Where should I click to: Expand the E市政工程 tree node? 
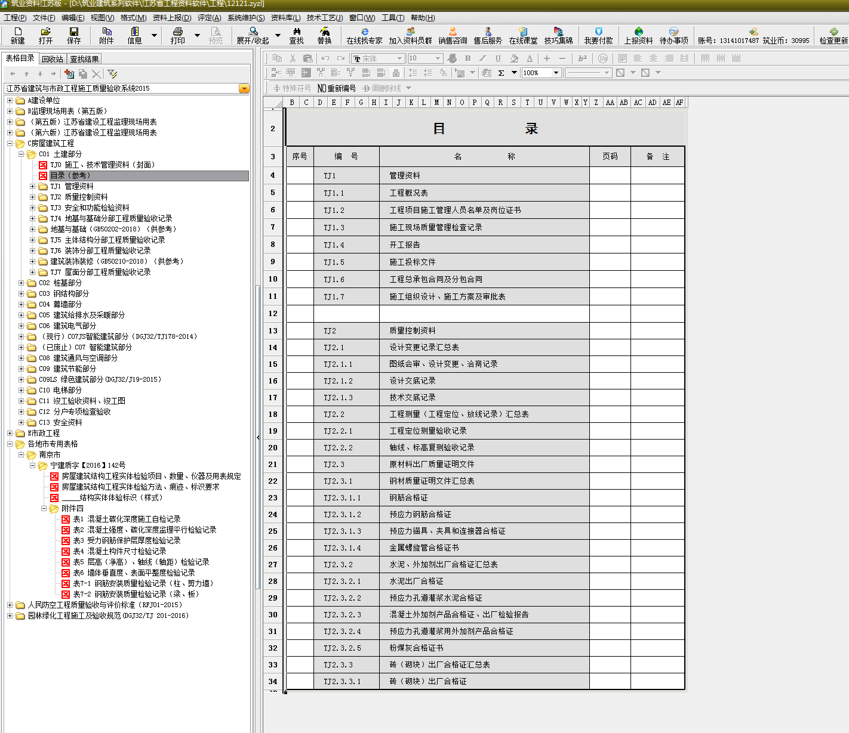[10, 433]
